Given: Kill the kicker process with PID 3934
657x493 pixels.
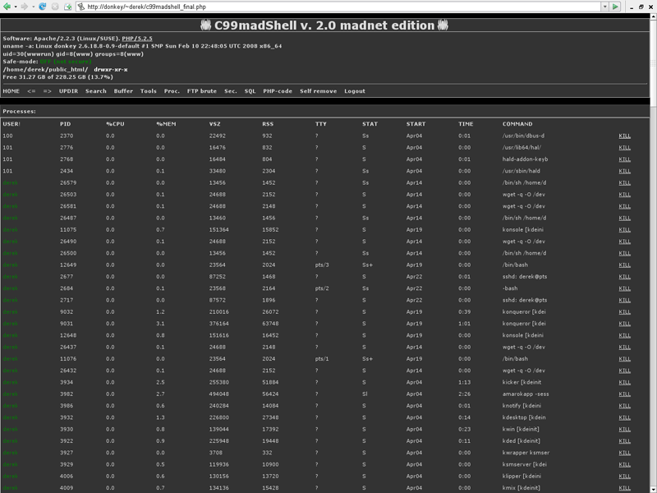Looking at the screenshot, I should 625,382.
